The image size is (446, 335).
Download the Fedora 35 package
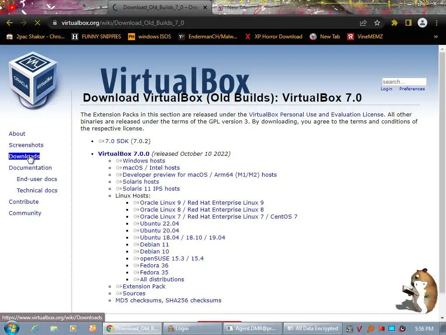154,272
